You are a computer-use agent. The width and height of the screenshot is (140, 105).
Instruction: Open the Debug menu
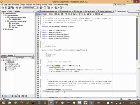(x=39, y=5)
